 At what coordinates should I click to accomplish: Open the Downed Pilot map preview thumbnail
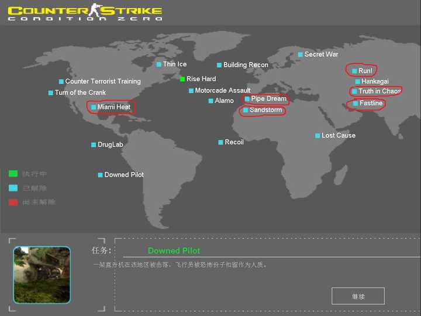pos(42,275)
